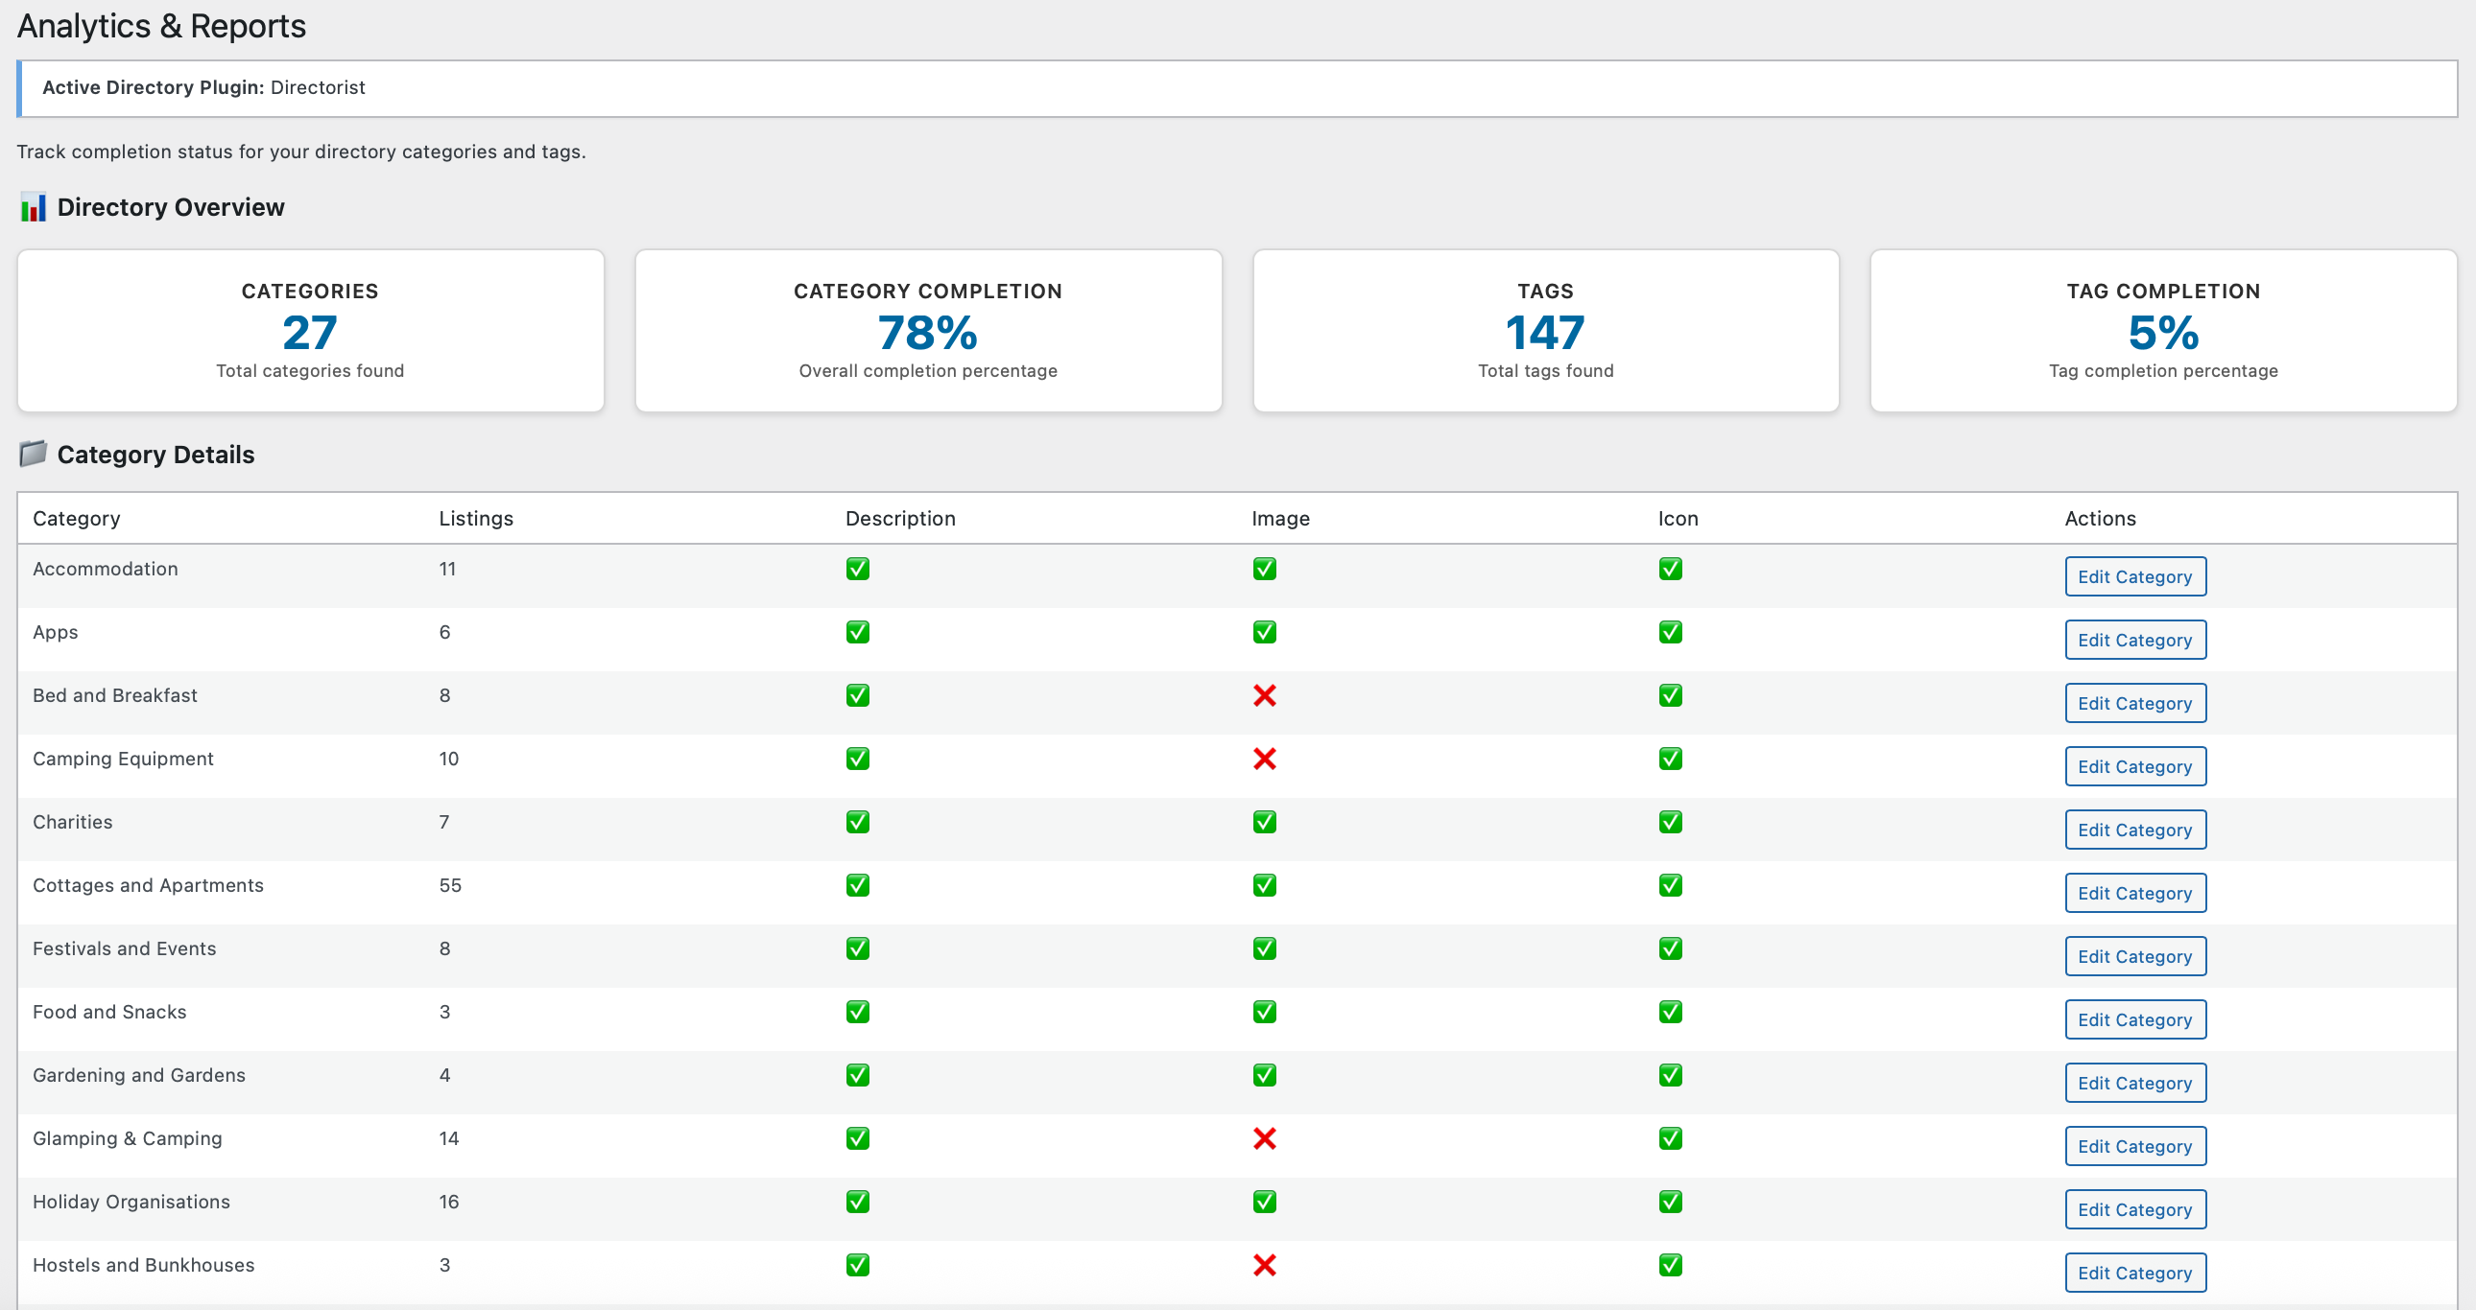Click the red X in Bed and Breakfast's Image column

pyautogui.click(x=1265, y=695)
